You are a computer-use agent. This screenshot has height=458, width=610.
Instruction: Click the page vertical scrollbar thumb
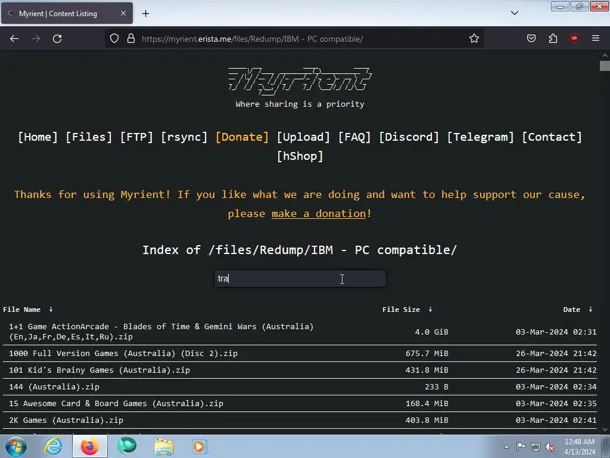[604, 66]
